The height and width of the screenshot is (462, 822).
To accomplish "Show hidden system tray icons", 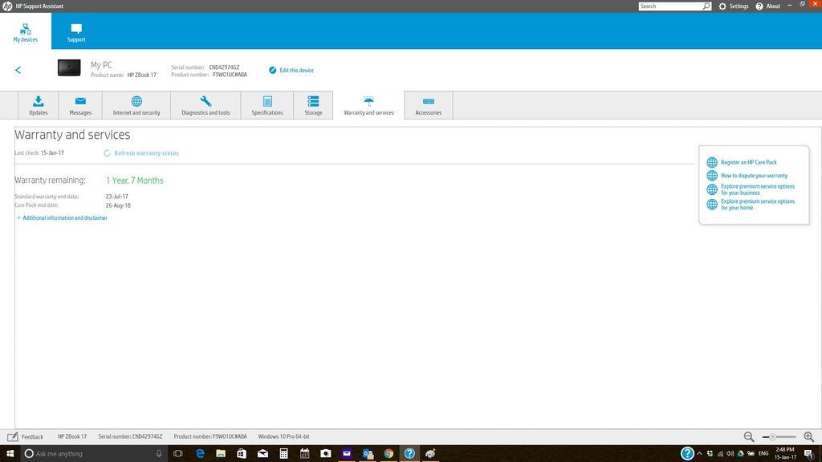I will pos(699,454).
